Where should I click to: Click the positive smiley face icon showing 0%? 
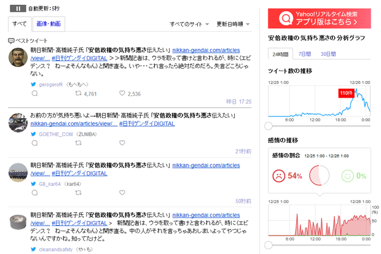tap(347, 176)
